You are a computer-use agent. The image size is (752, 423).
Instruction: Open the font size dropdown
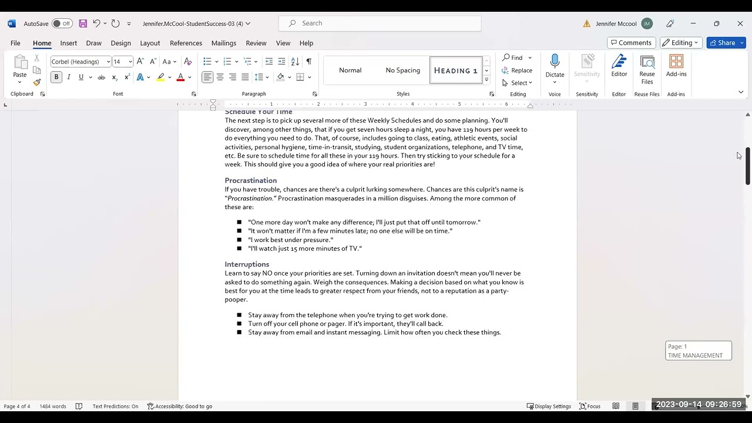coord(130,62)
